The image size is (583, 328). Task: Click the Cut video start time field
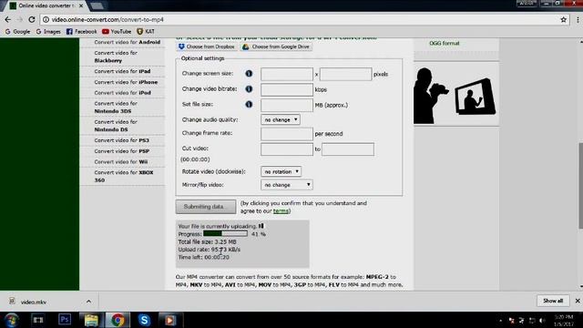coord(287,149)
